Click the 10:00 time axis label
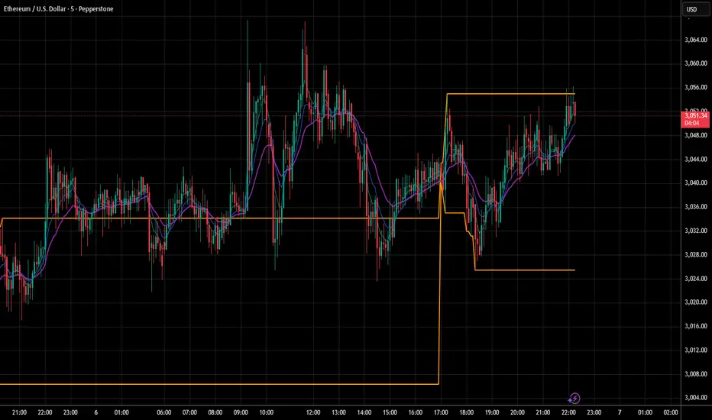 point(266,412)
